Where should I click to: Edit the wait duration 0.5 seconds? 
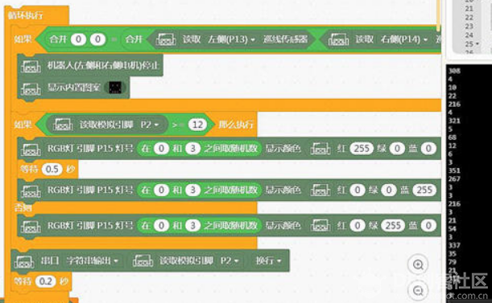[x=52, y=170]
